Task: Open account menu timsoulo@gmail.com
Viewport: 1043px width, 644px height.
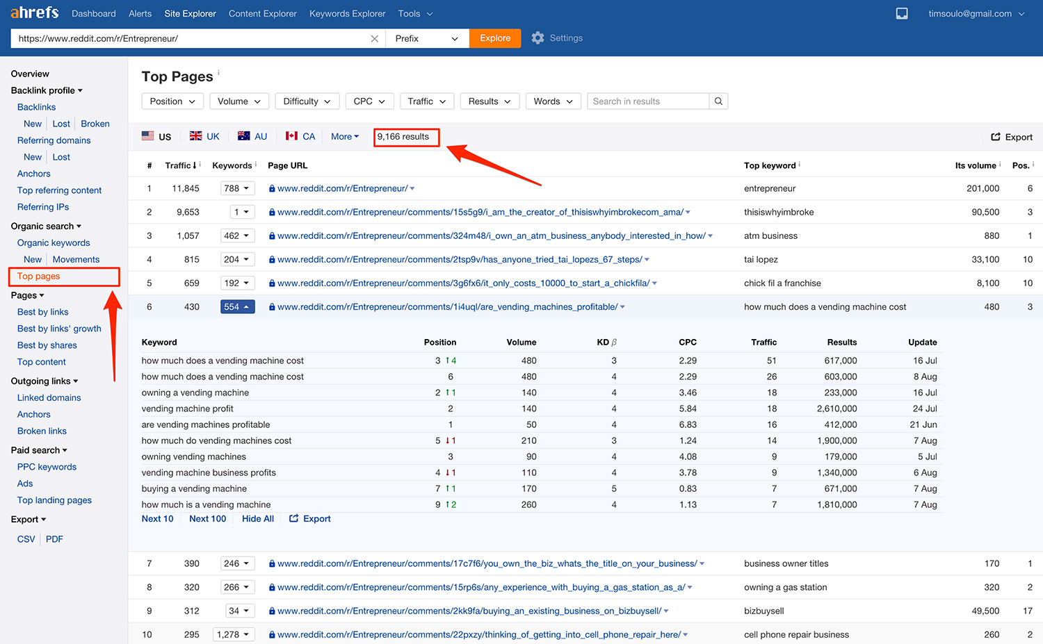Action: [976, 13]
